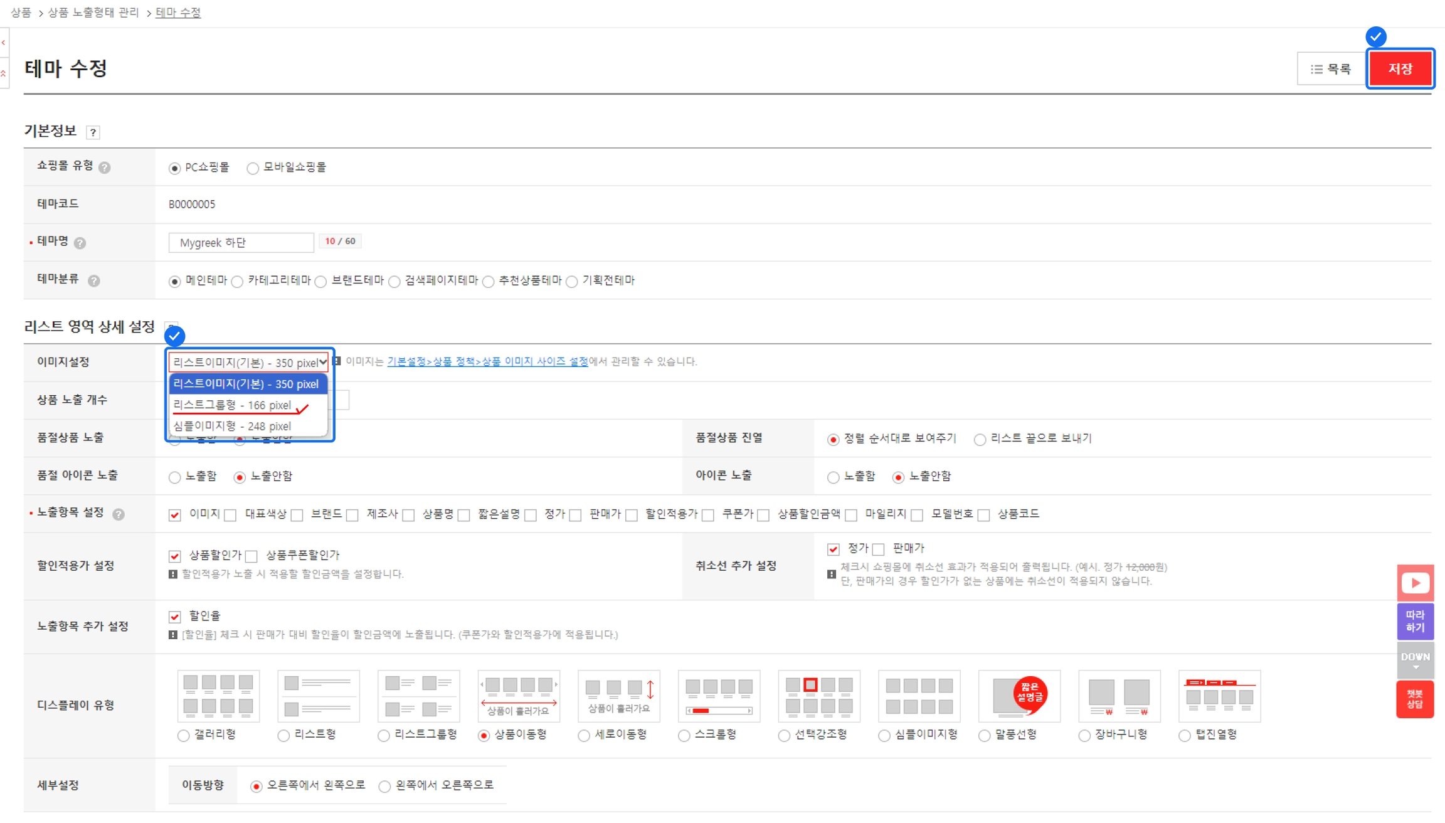Image resolution: width=1445 pixels, height=823 pixels.
Task: Open the product image size settings link
Action: 487,361
